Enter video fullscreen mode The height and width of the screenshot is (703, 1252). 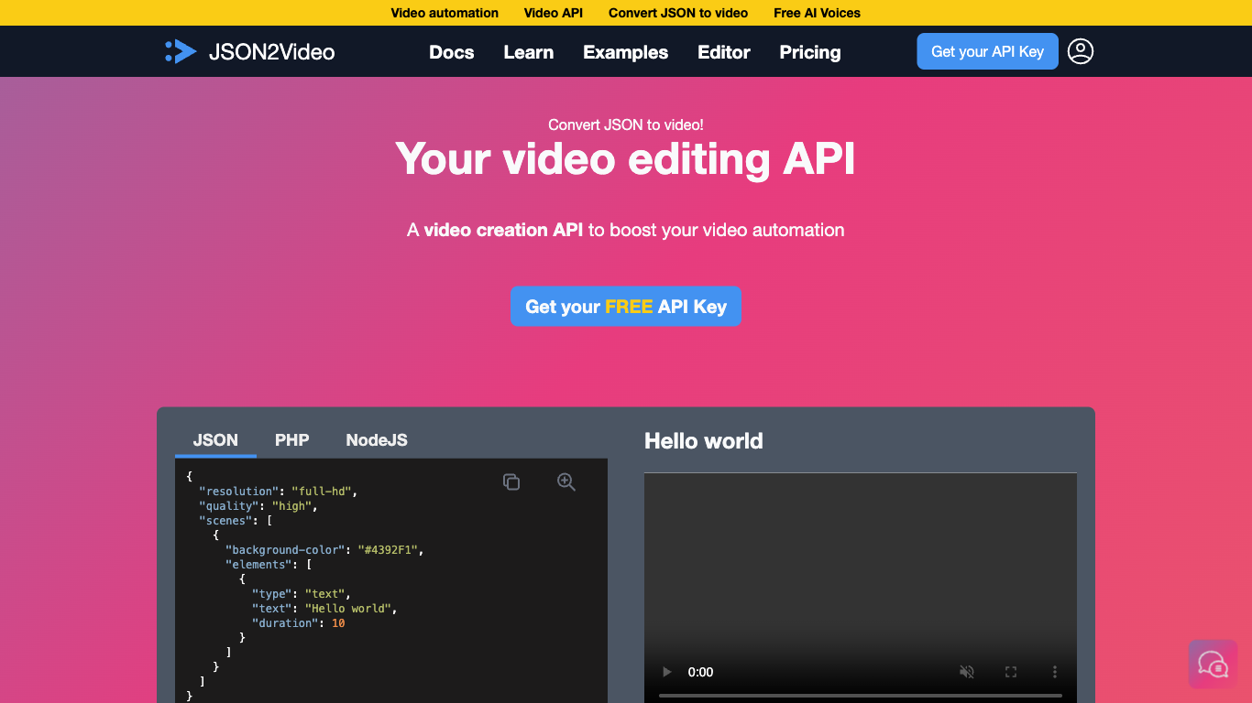coord(1011,672)
